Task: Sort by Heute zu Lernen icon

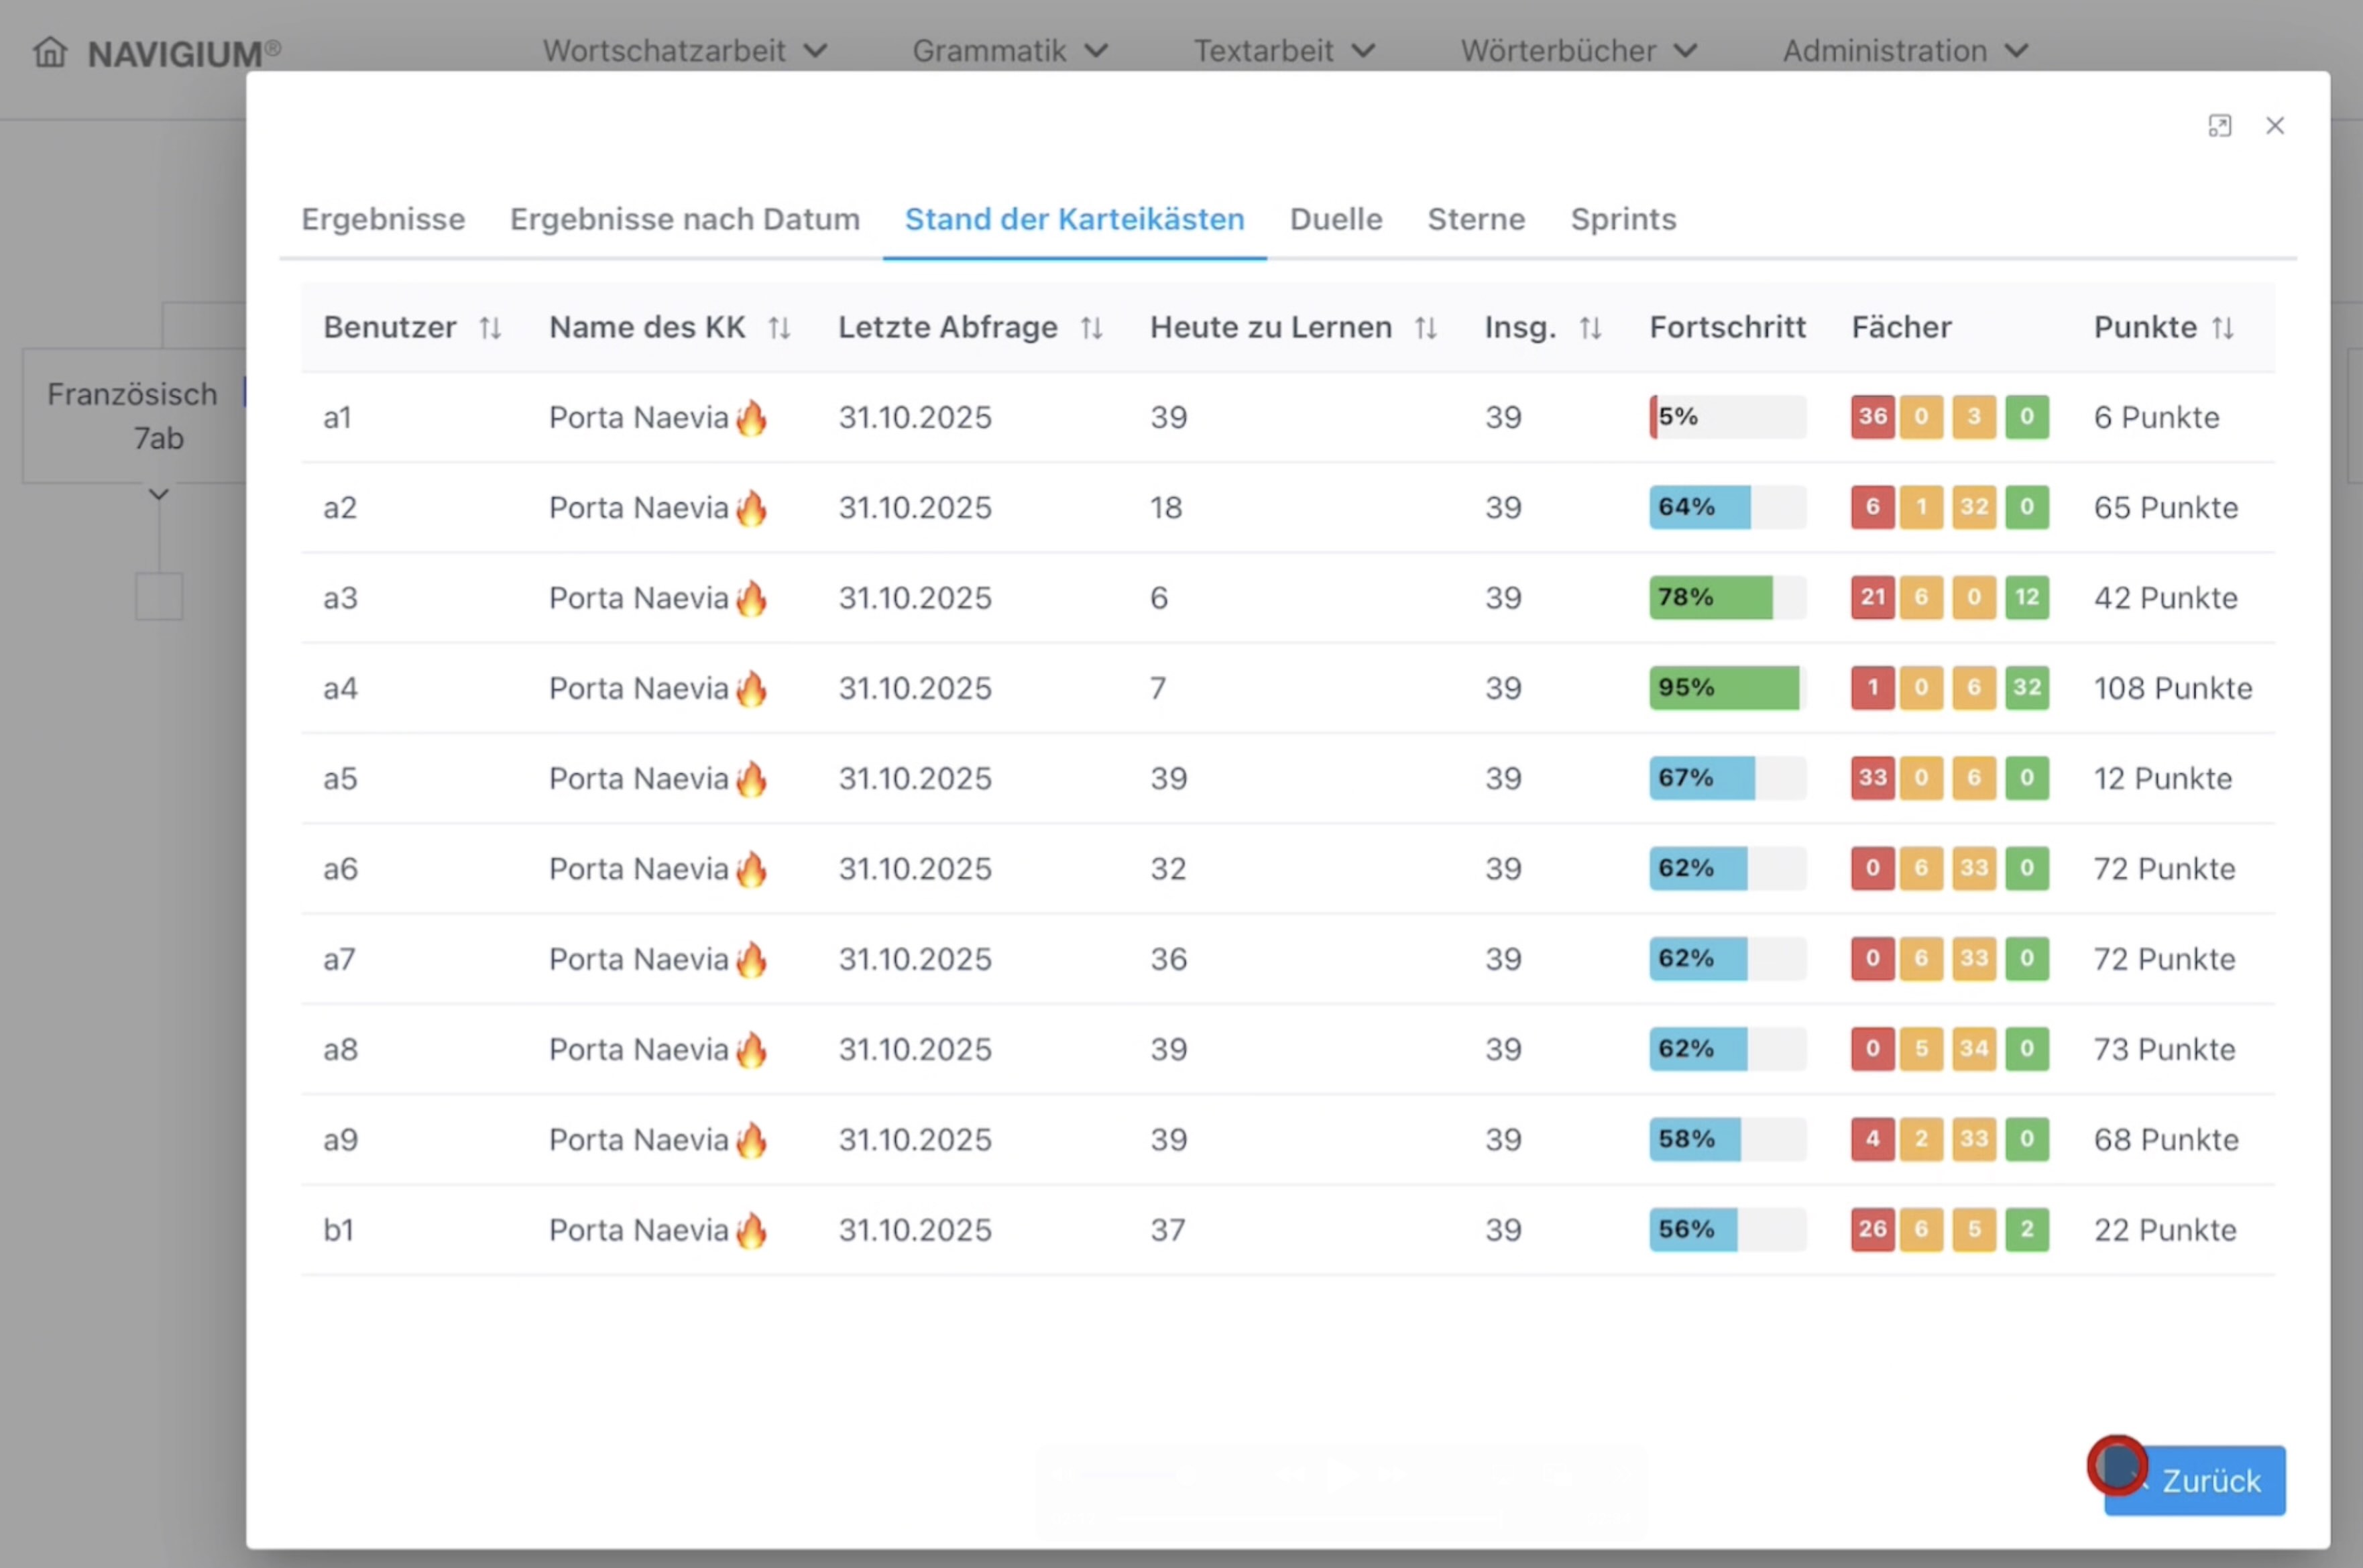Action: 1426,328
